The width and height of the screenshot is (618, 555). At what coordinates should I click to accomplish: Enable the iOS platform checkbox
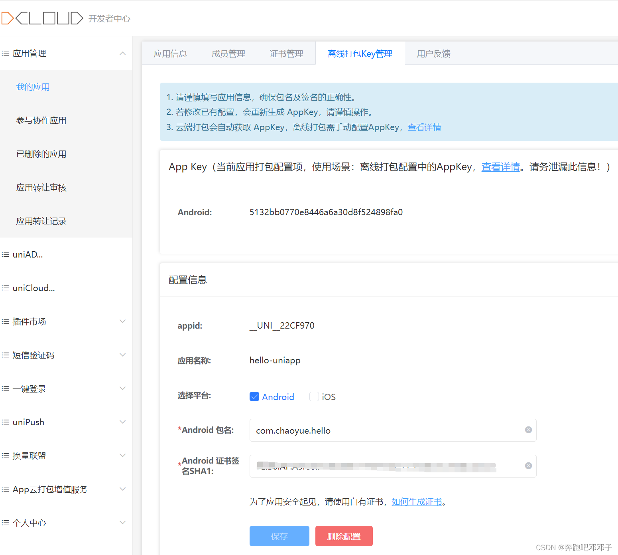314,396
